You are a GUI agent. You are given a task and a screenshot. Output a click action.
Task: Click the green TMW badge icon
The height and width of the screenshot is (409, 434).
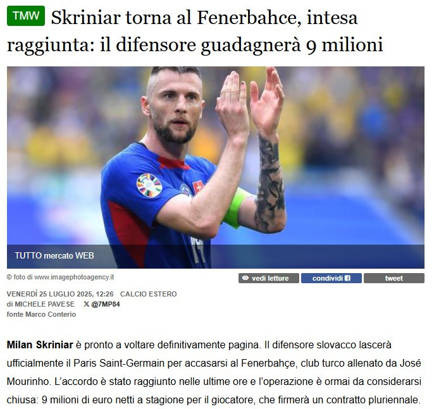click(x=26, y=16)
